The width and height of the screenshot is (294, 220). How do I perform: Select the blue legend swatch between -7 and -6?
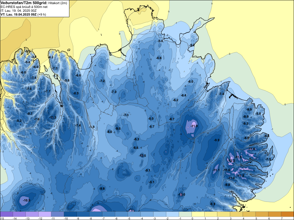coord(108,214)
